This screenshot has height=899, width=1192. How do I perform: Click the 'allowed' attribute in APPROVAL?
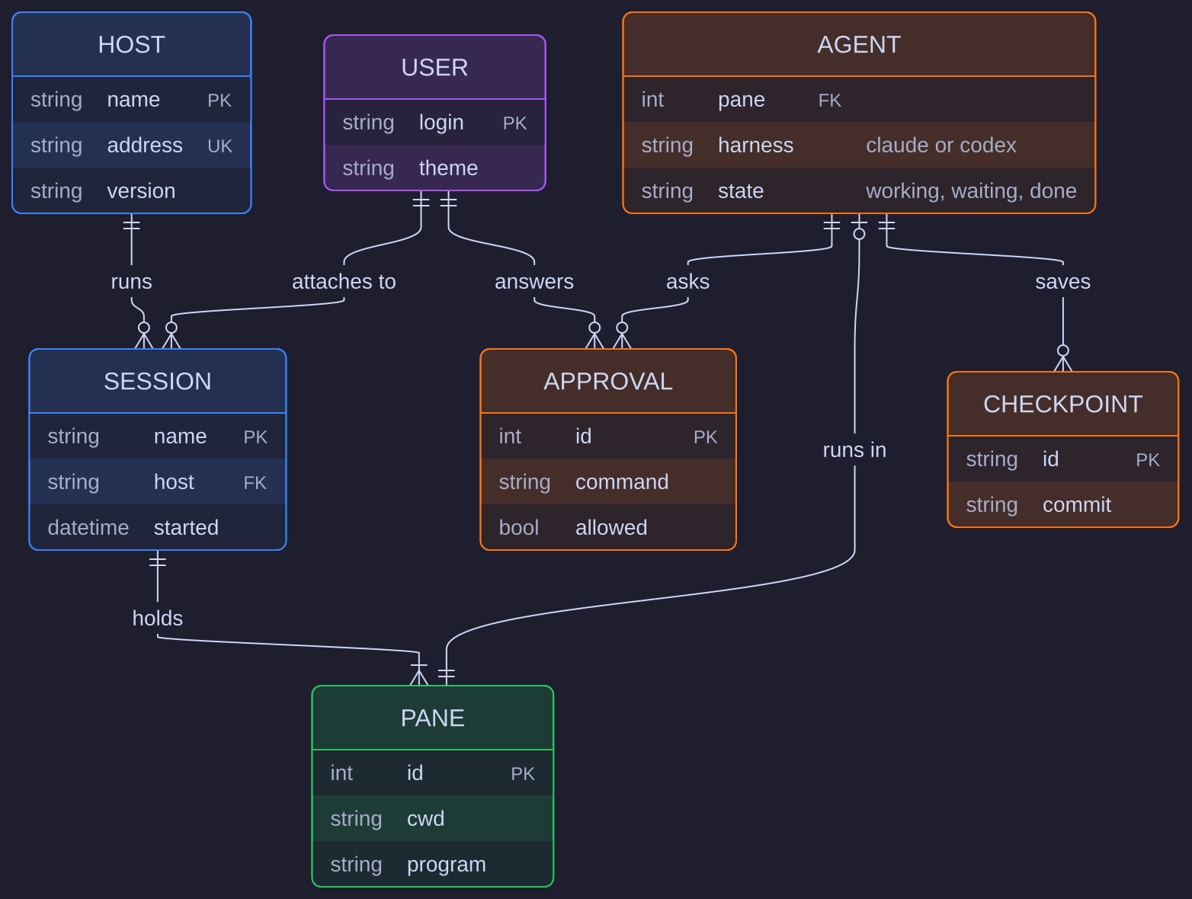tap(611, 528)
